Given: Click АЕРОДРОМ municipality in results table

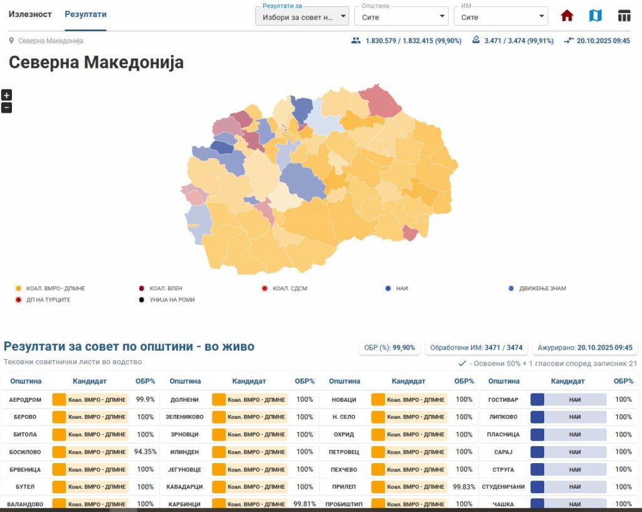Looking at the screenshot, I should (25, 399).
